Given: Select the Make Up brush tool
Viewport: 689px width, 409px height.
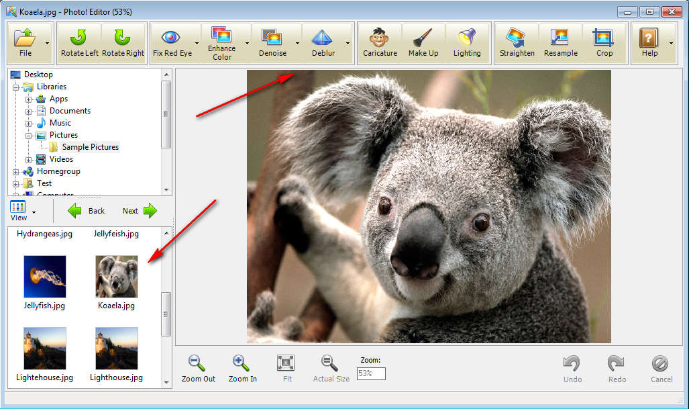Looking at the screenshot, I should point(423,43).
